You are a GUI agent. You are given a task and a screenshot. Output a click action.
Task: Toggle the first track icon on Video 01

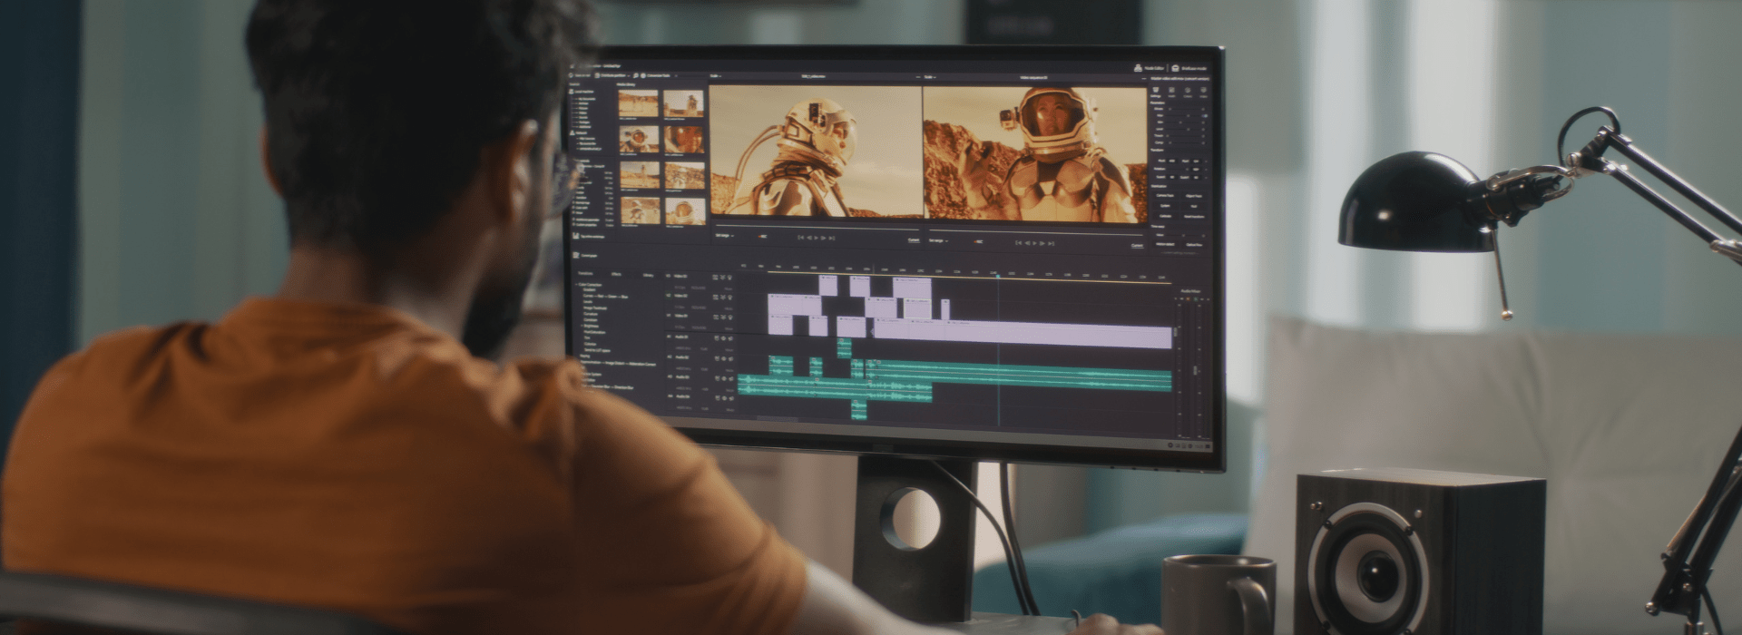click(x=715, y=277)
